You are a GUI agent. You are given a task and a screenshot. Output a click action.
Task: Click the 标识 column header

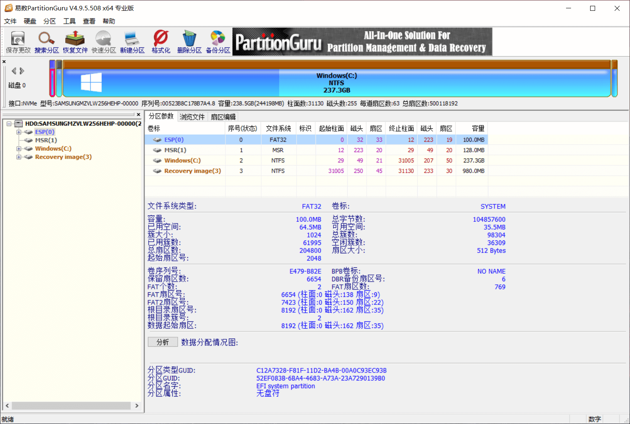pos(306,129)
